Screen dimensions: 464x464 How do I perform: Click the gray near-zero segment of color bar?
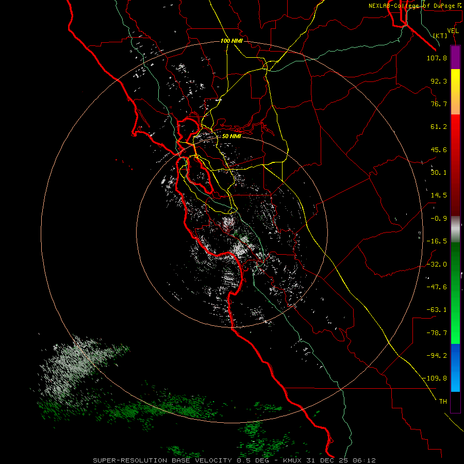coord(455,229)
